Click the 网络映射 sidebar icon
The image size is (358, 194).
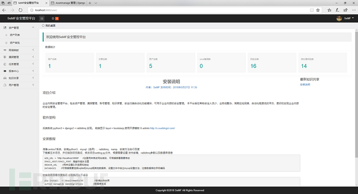pyautogui.click(x=5, y=50)
